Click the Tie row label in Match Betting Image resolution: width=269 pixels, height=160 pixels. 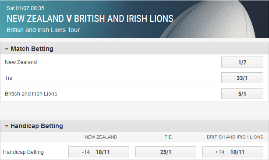tap(8, 78)
